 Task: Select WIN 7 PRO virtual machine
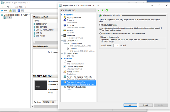[40, 36]
